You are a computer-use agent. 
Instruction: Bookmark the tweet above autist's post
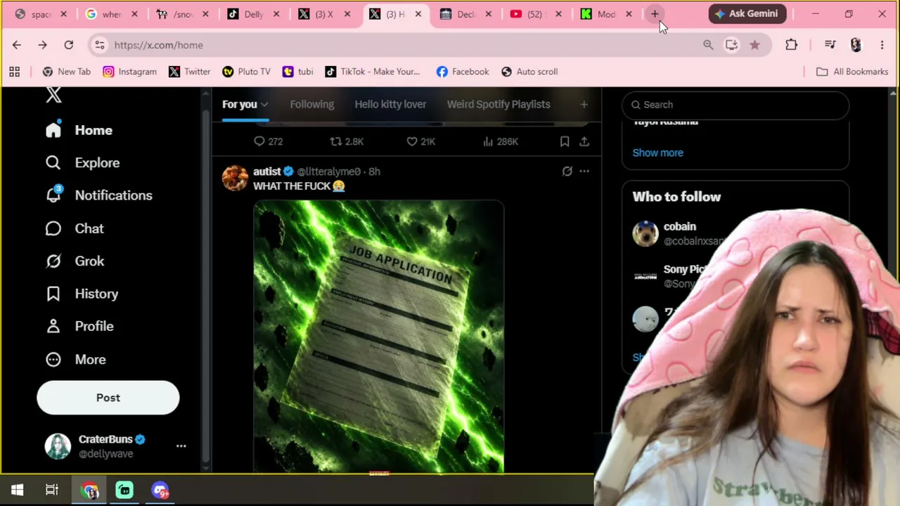pyautogui.click(x=564, y=141)
